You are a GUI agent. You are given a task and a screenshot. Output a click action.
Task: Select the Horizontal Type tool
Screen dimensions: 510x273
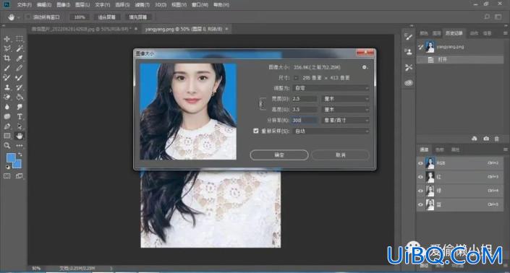pyautogui.click(x=20, y=116)
